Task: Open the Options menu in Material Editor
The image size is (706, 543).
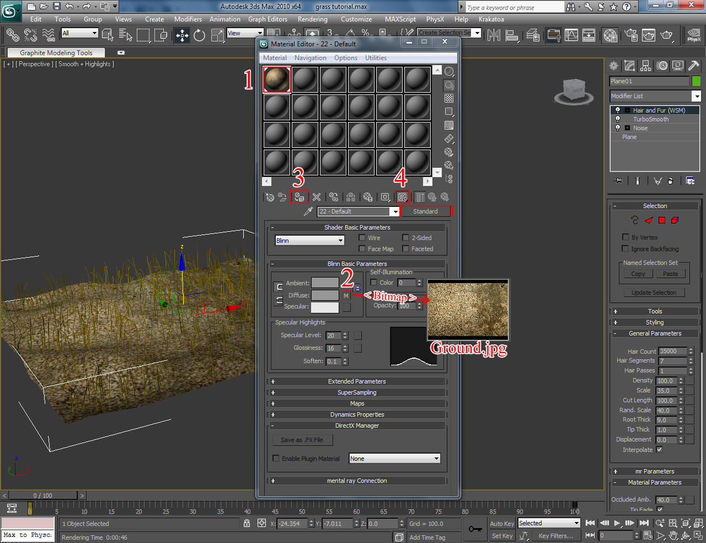Action: [346, 57]
